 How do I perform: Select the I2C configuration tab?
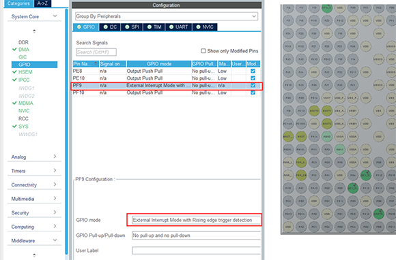coord(110,27)
